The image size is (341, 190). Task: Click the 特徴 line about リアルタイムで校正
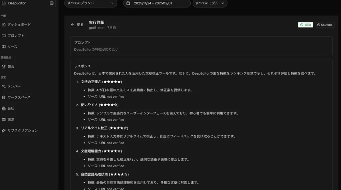click(x=162, y=136)
